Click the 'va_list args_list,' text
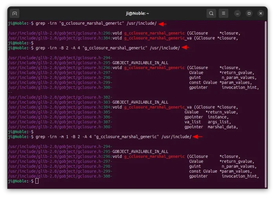This screenshot has width=275, height=197. pyautogui.click(x=207, y=122)
